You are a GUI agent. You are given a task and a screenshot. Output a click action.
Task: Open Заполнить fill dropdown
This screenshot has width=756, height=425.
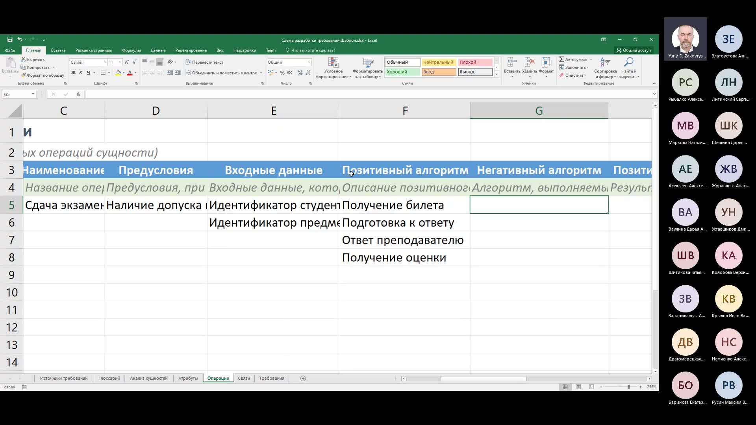click(574, 67)
